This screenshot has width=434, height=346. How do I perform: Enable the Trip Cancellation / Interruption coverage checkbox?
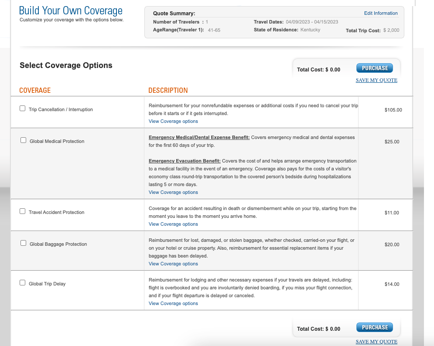(22, 108)
